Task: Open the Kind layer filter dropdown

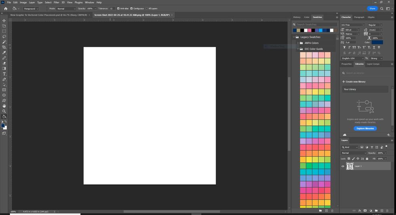Action: pos(350,147)
